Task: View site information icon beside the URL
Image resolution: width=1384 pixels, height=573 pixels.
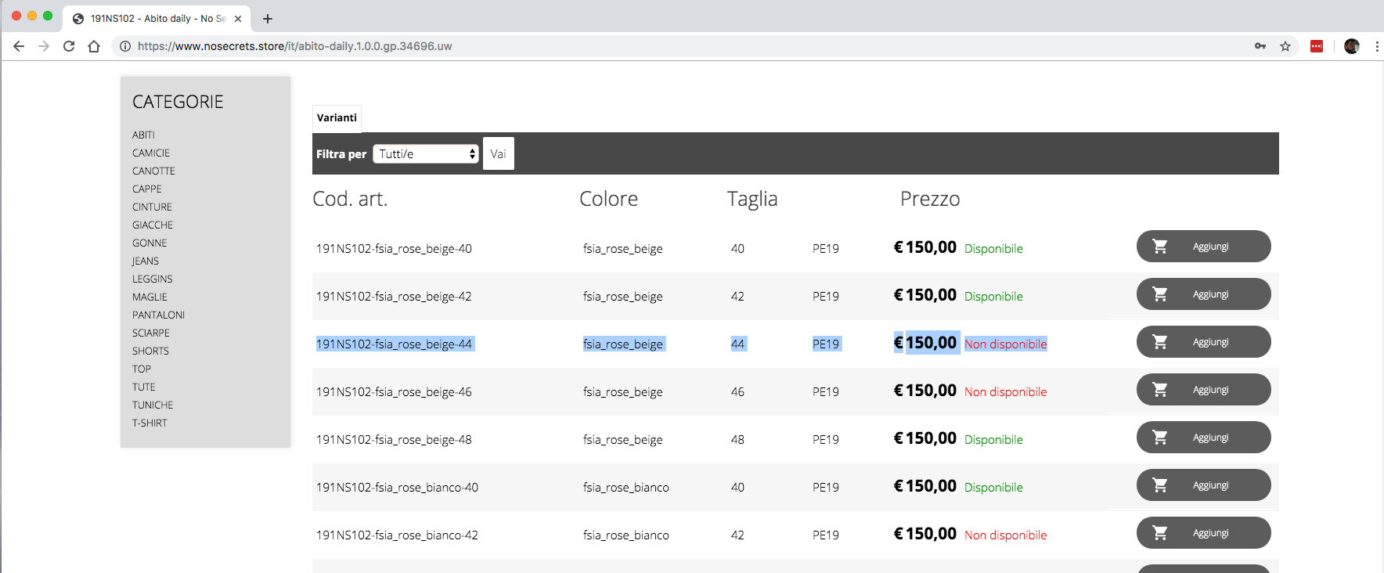Action: (x=125, y=46)
